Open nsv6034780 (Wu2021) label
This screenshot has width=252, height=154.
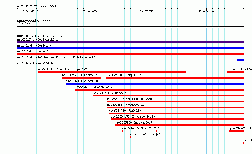click(125, 111)
